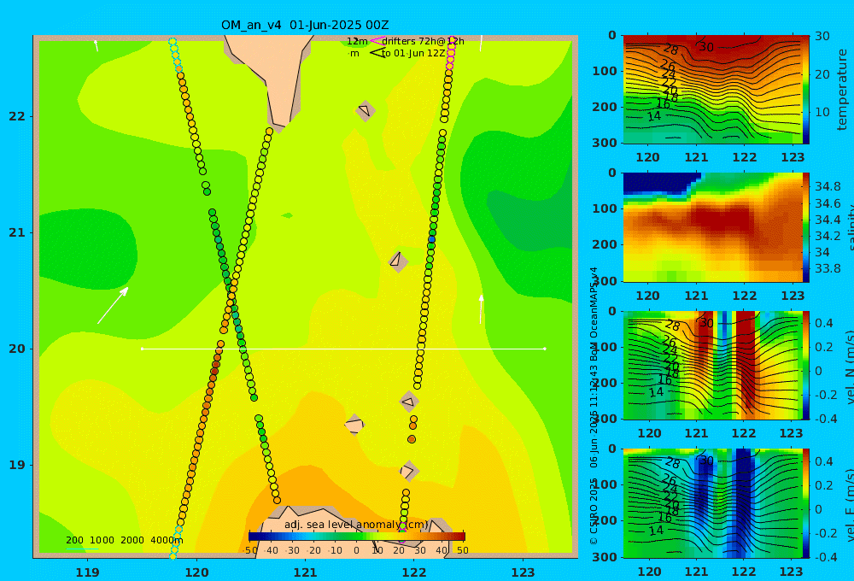Click the 34.8 tick on the salinity colorbar
This screenshot has height=581, width=854.
(828, 187)
